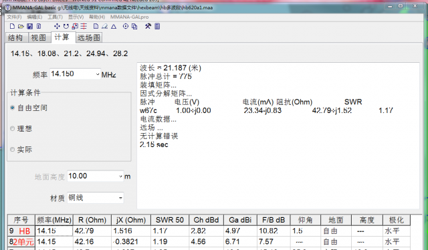Save the file with the floppy icon
The height and width of the screenshot is (250, 428).
(x=29, y=26)
